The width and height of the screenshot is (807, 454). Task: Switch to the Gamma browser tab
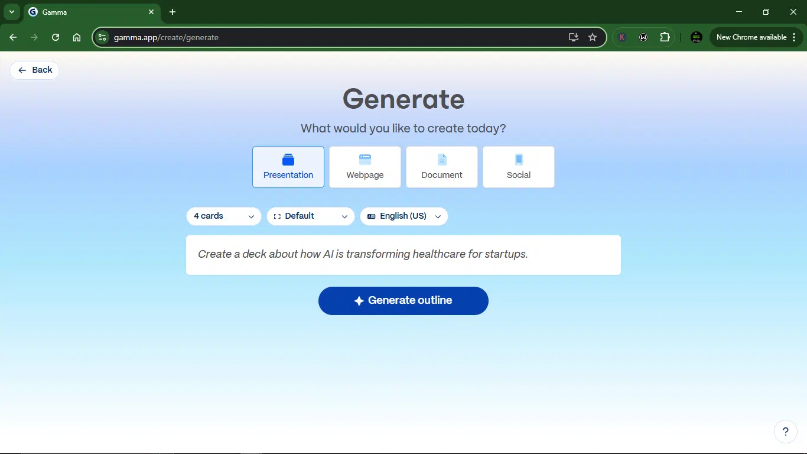coord(92,12)
